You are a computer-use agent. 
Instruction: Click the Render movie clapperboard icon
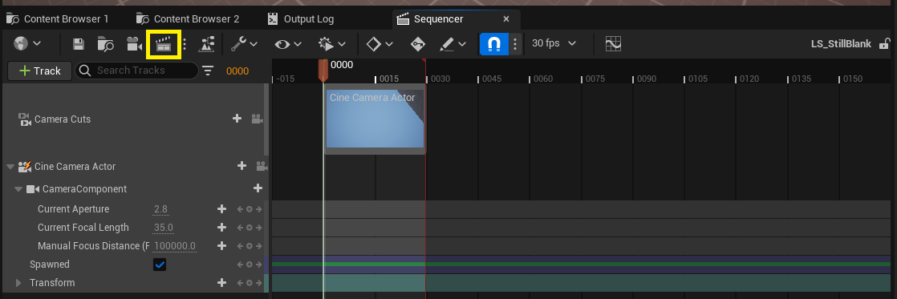click(164, 44)
